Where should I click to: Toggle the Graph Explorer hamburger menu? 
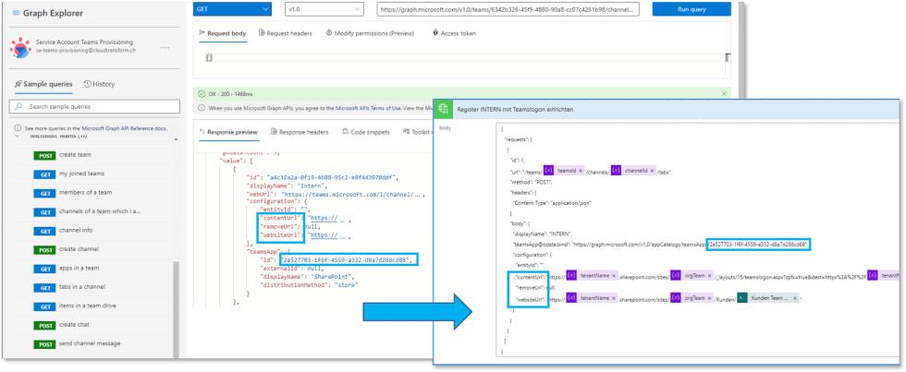coord(16,13)
